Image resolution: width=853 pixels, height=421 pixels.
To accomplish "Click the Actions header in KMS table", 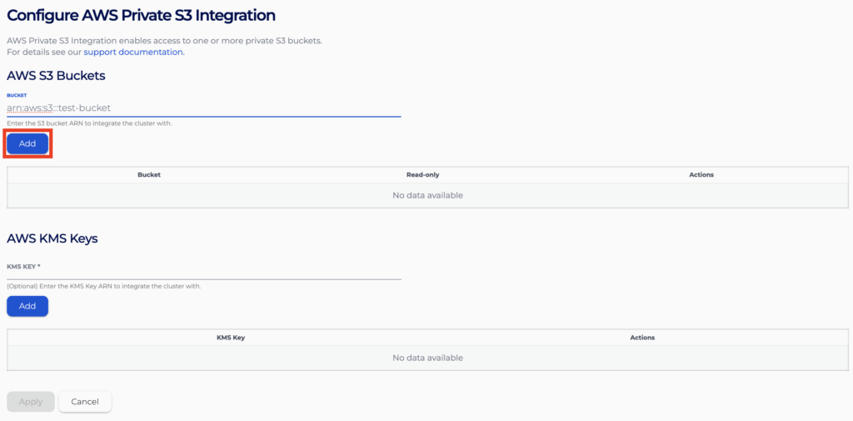I will [642, 338].
